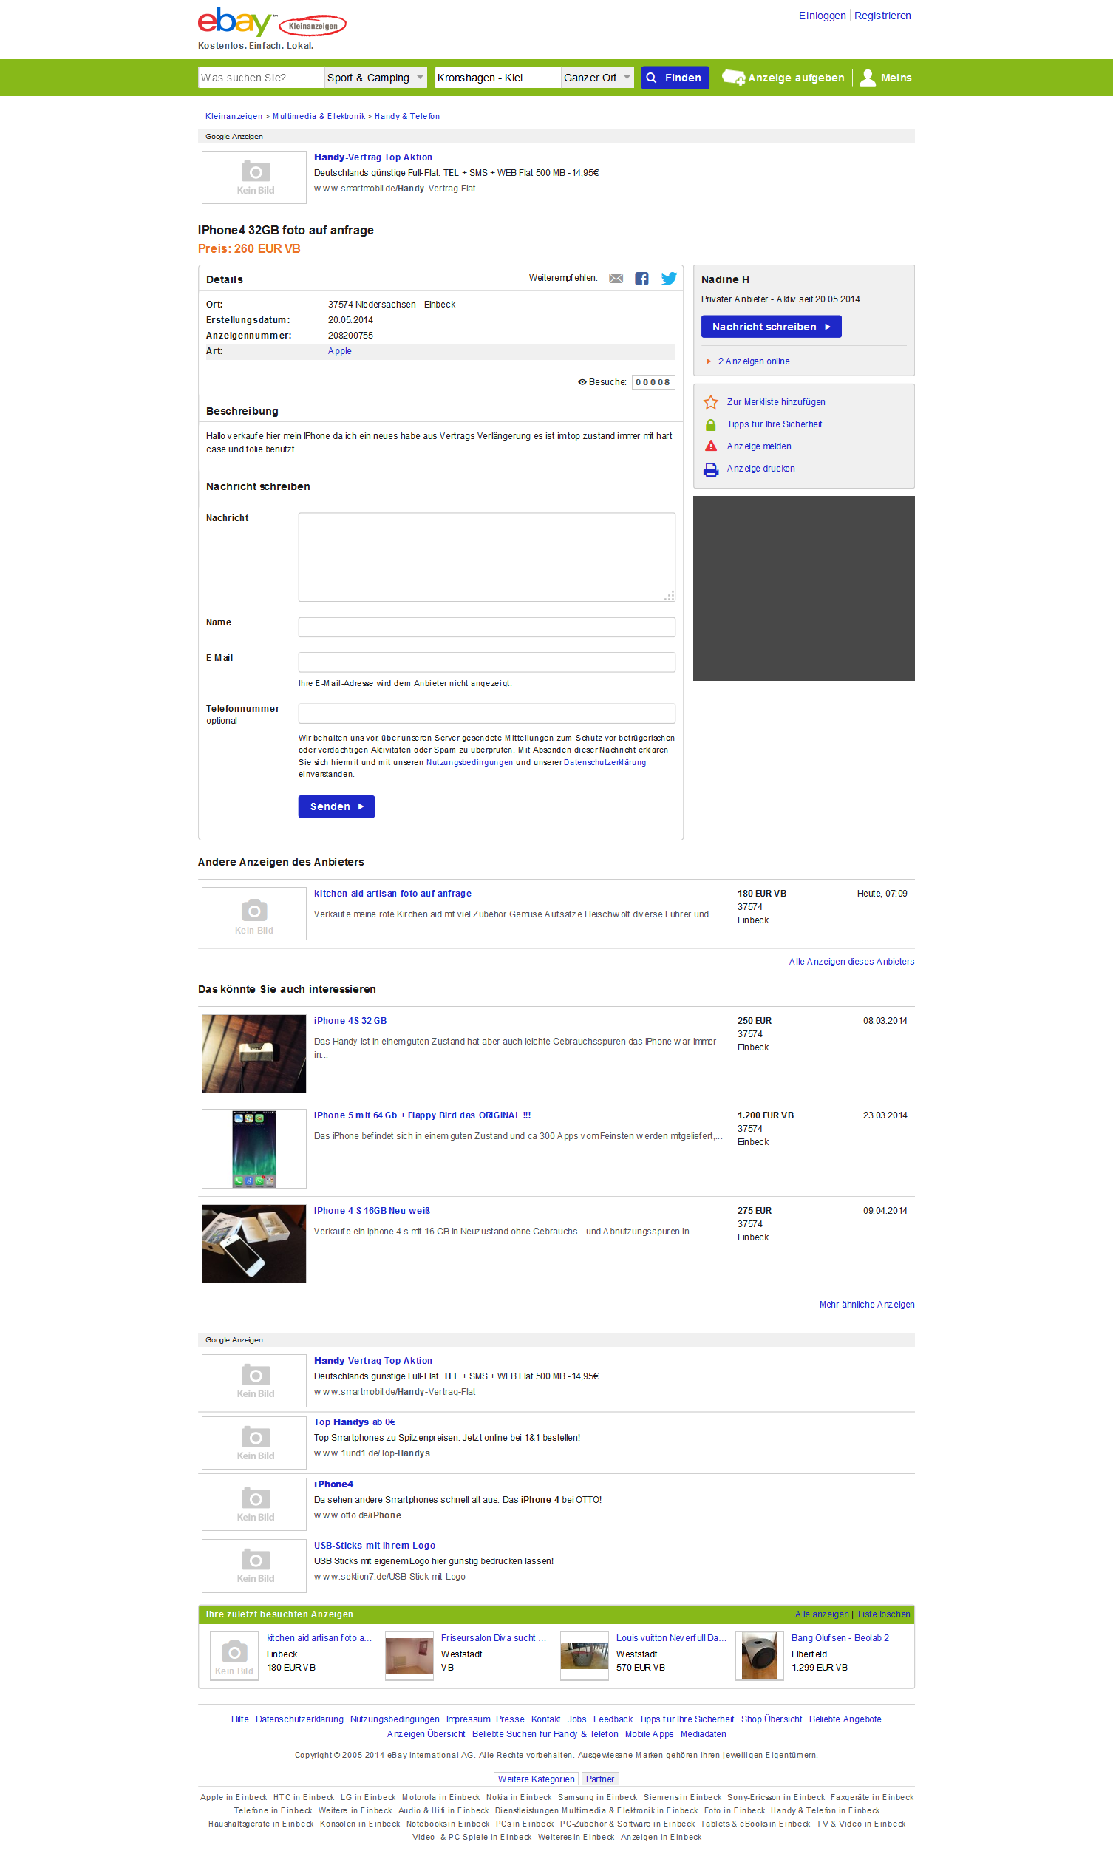This screenshot has height=1868, width=1113.
Task: Click the Weitere Kategorien footer tab
Action: [537, 1779]
